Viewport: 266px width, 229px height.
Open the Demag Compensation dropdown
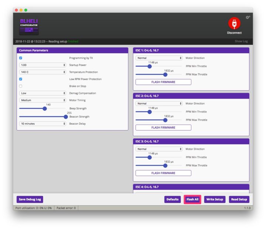click(42, 93)
